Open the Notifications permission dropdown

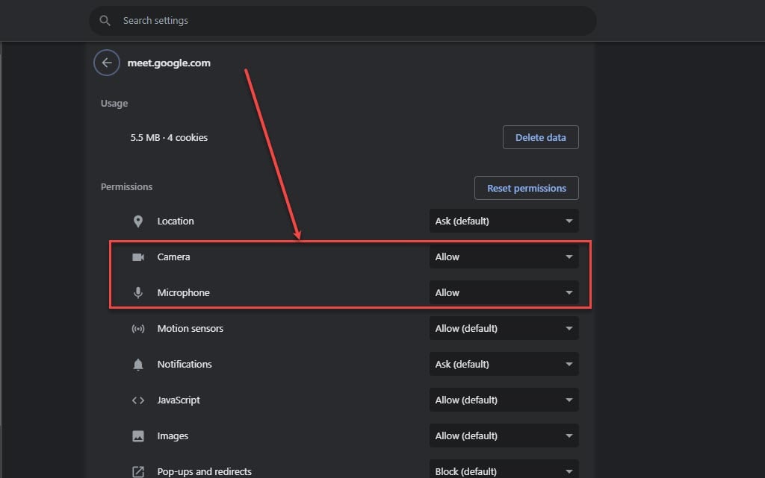(504, 364)
